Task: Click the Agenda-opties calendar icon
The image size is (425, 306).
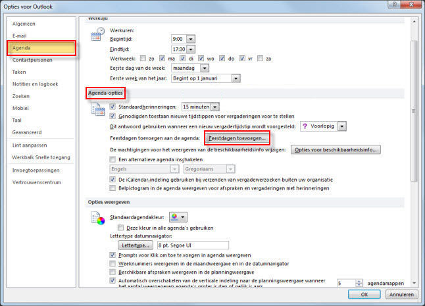Action: click(97, 109)
